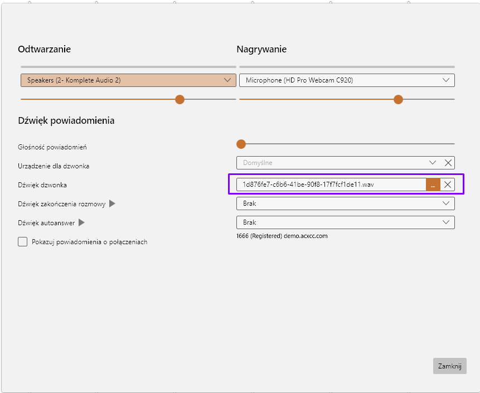Play the call end sound preview
480x393 pixels.
[x=112, y=204]
